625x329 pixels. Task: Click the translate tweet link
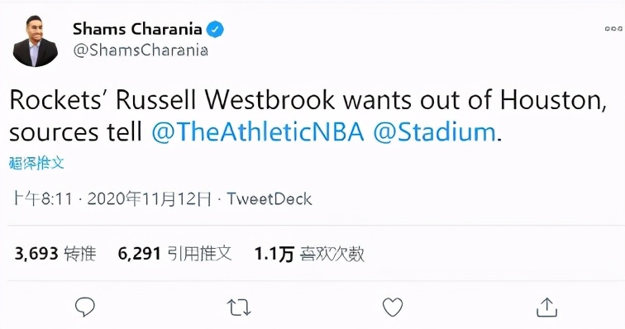click(36, 163)
